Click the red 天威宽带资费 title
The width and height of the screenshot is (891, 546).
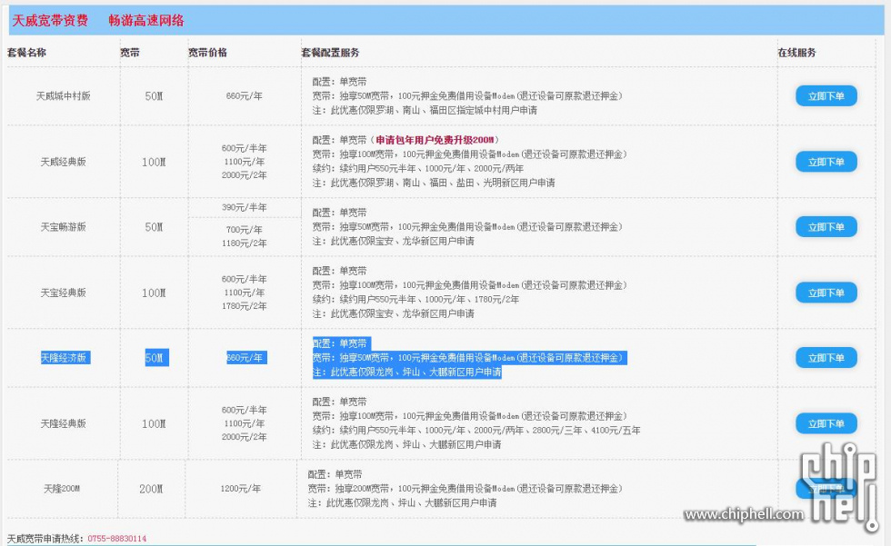tap(50, 21)
